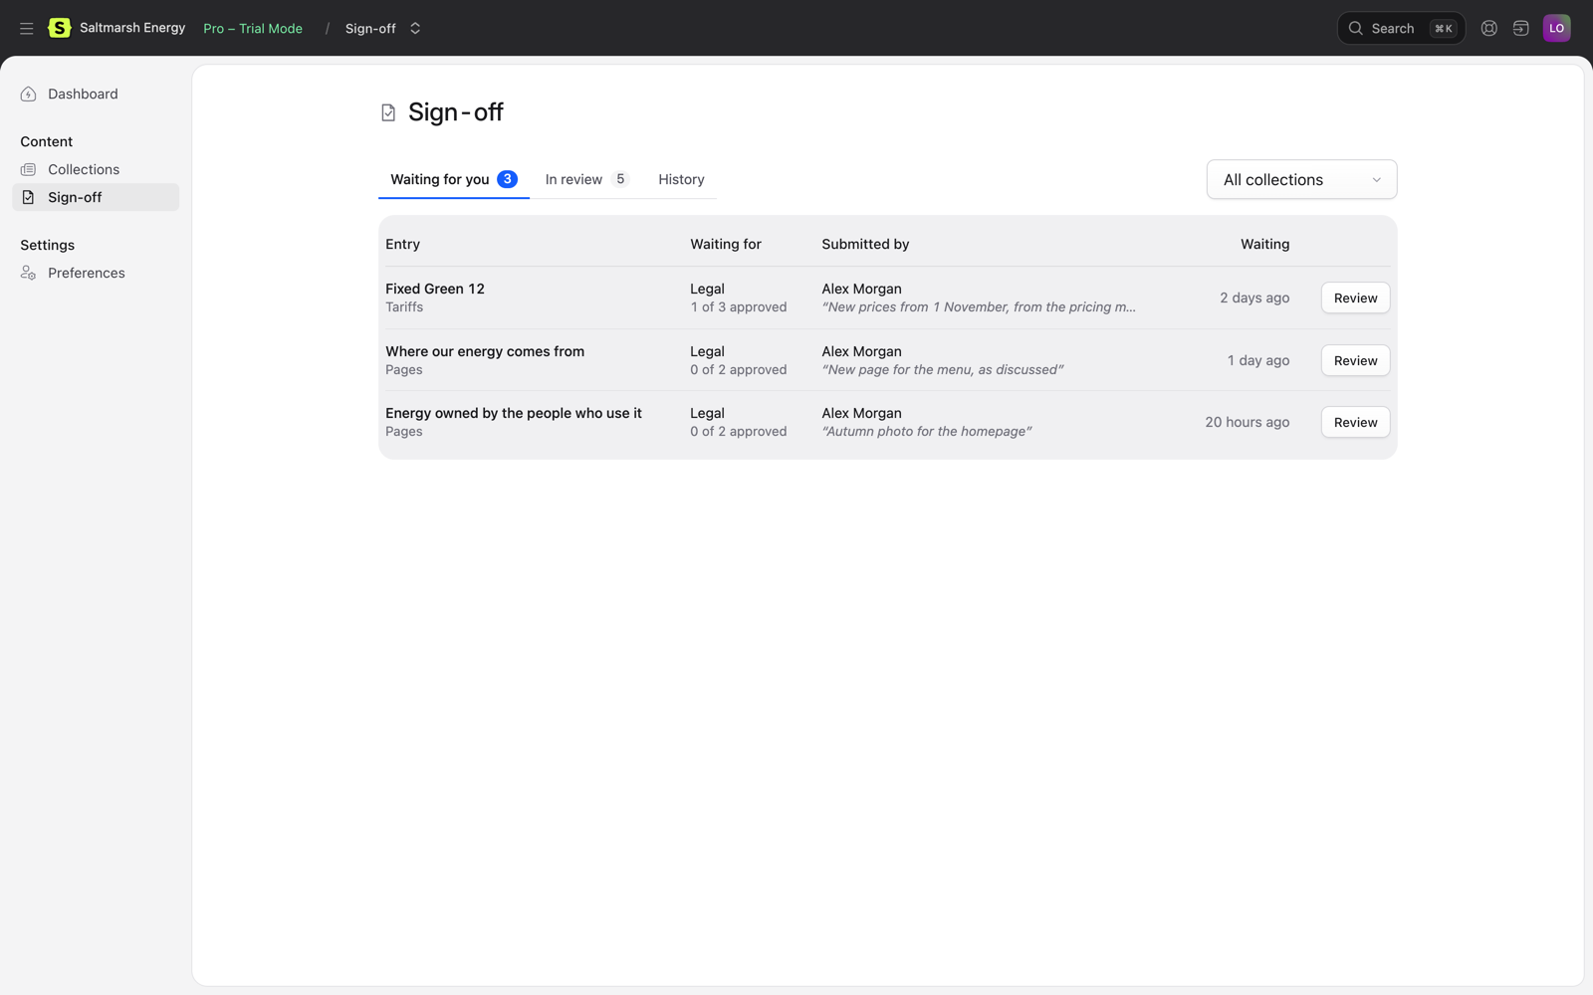The height and width of the screenshot is (995, 1593).
Task: Click the Collections icon in the sidebar
Action: pyautogui.click(x=29, y=170)
